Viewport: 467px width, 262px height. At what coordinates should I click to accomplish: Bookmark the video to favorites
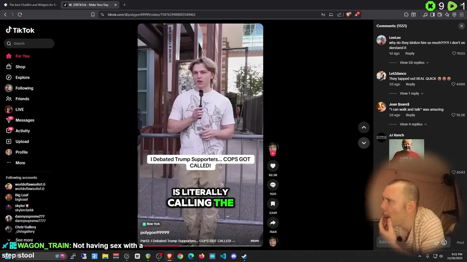click(x=273, y=204)
